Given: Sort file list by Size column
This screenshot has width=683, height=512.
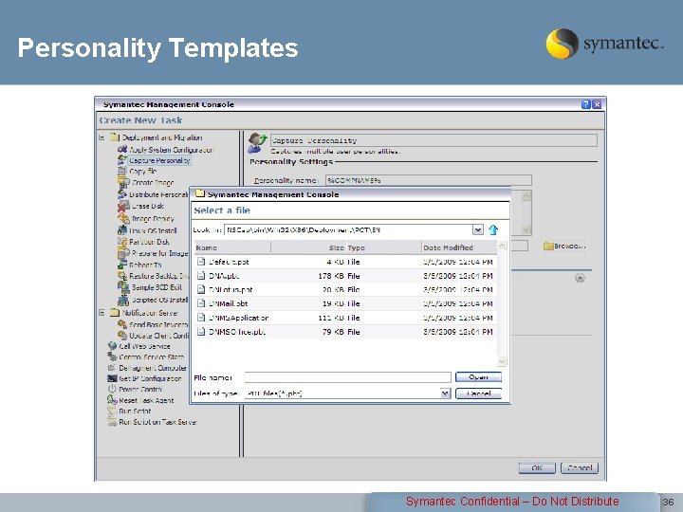Looking at the screenshot, I should 308,247.
